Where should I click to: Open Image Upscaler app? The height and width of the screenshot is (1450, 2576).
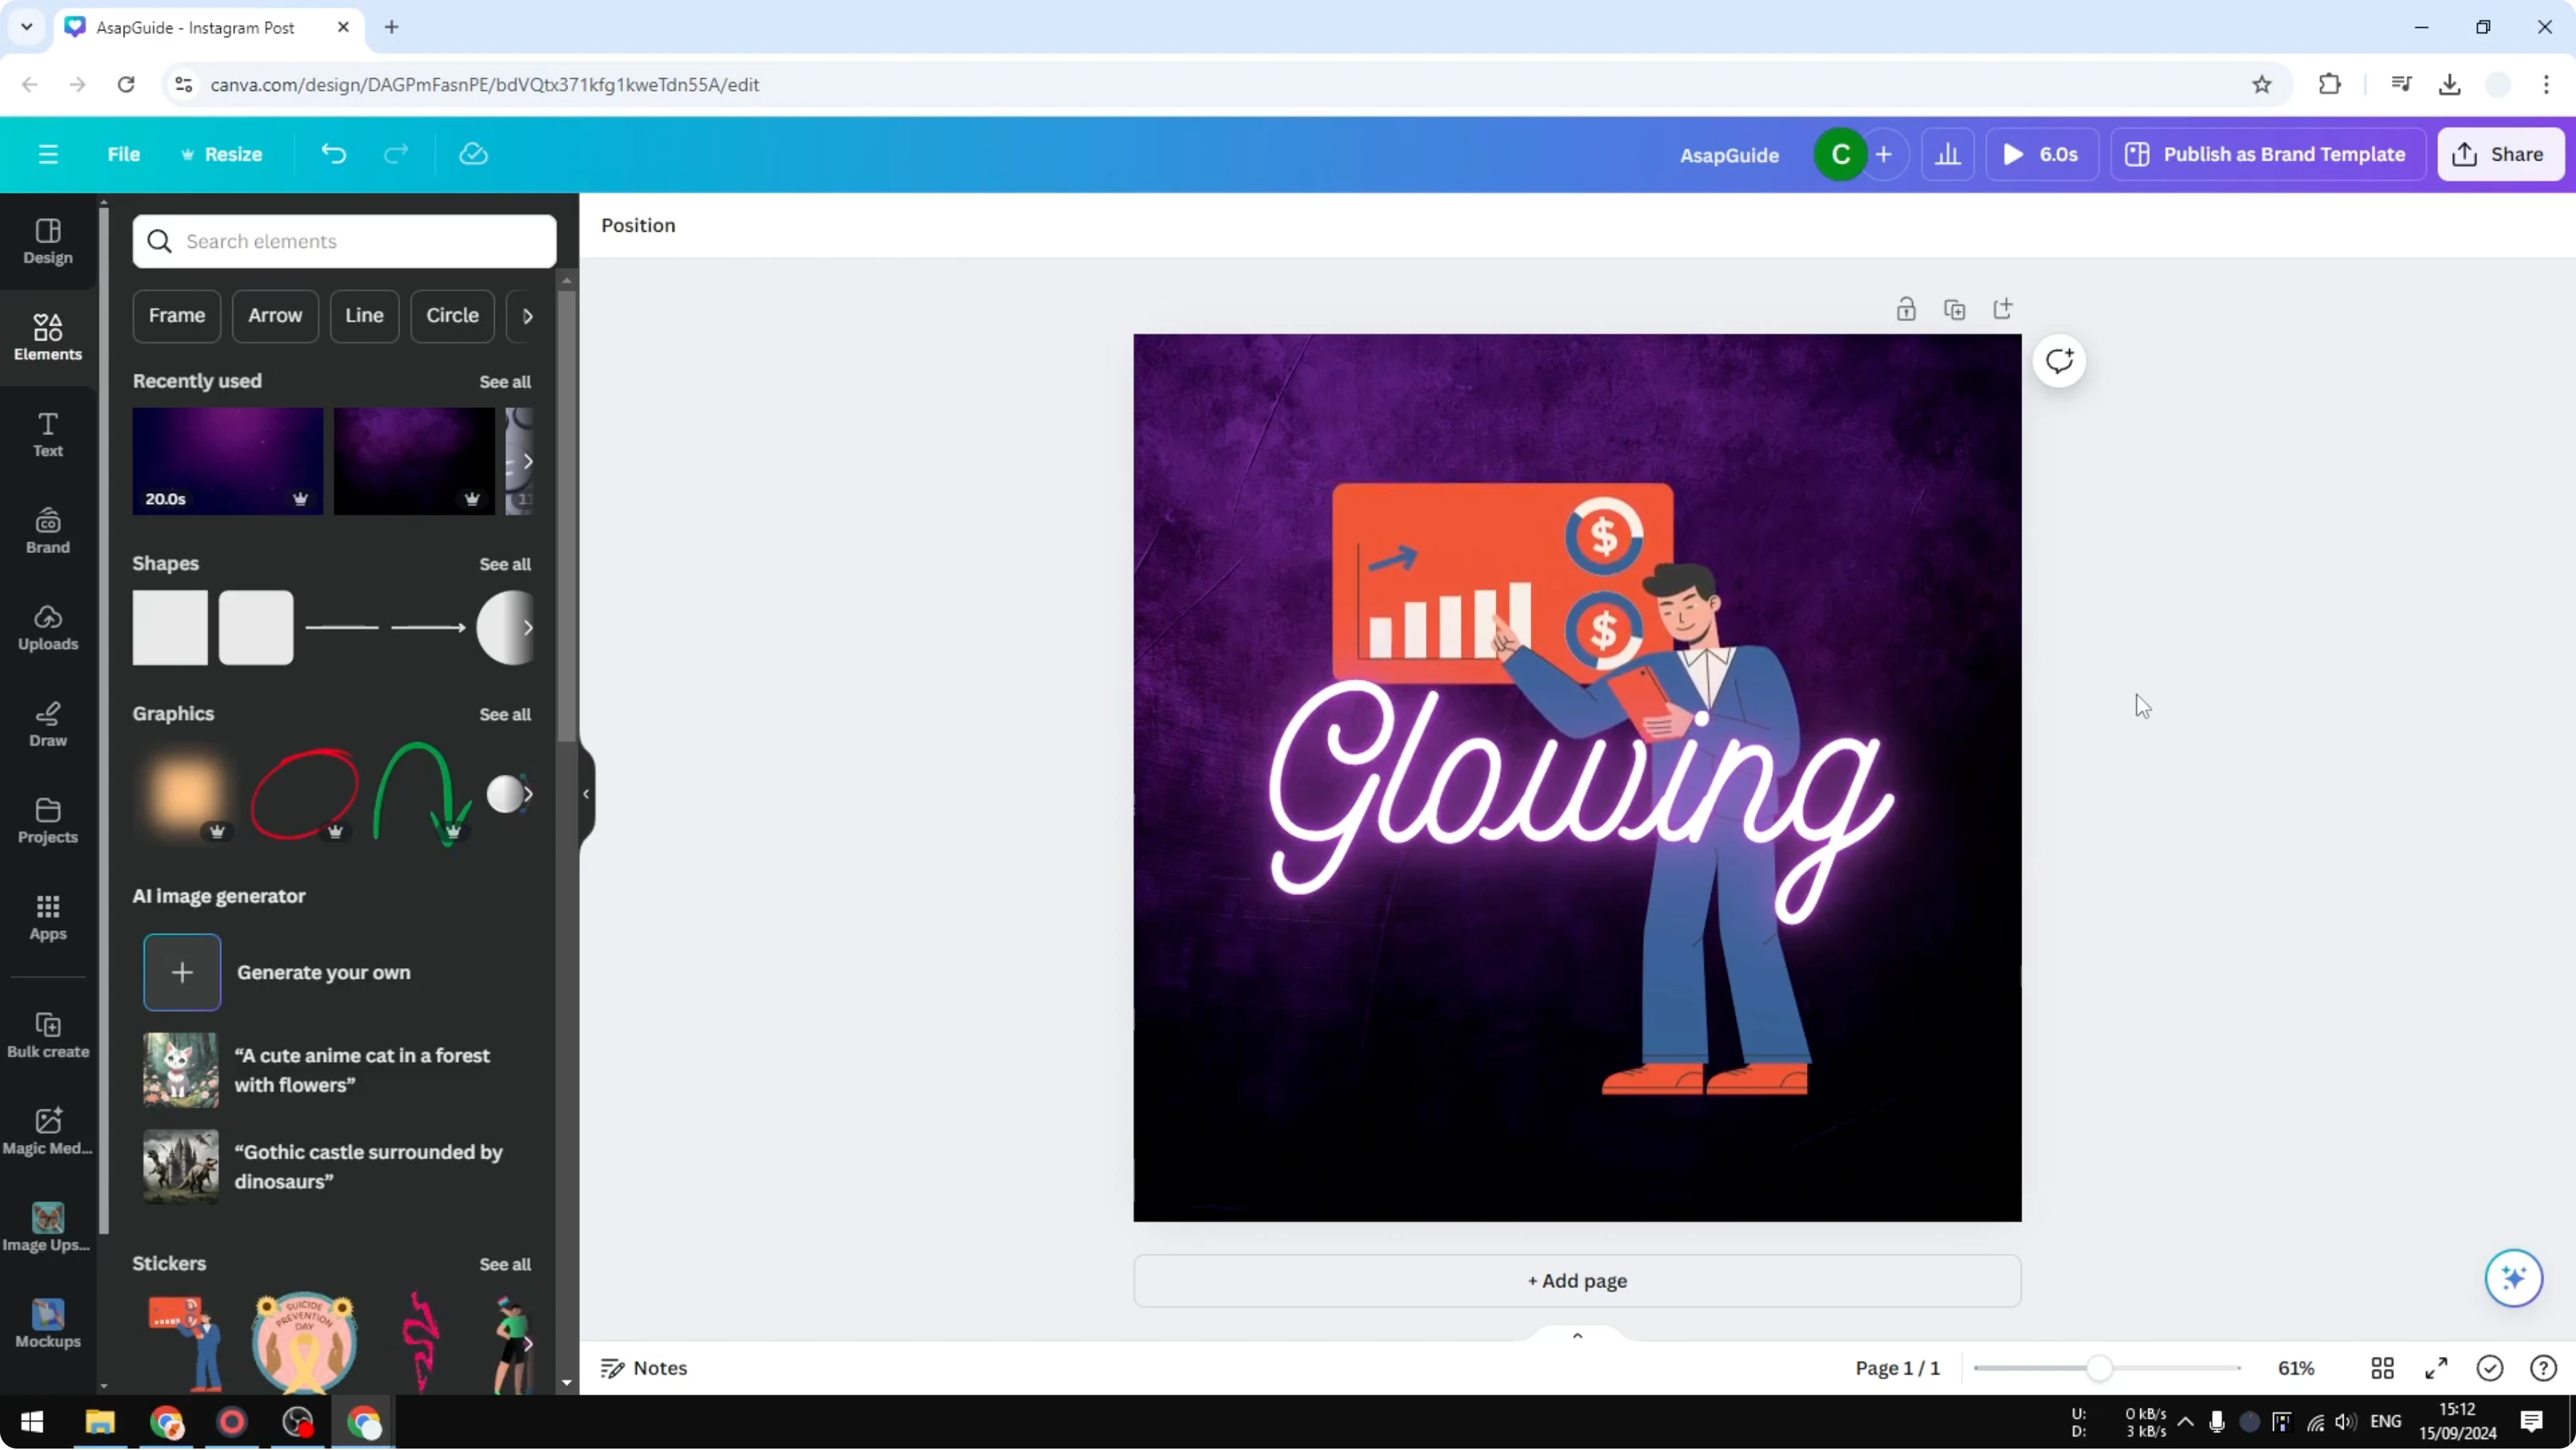click(x=48, y=1230)
